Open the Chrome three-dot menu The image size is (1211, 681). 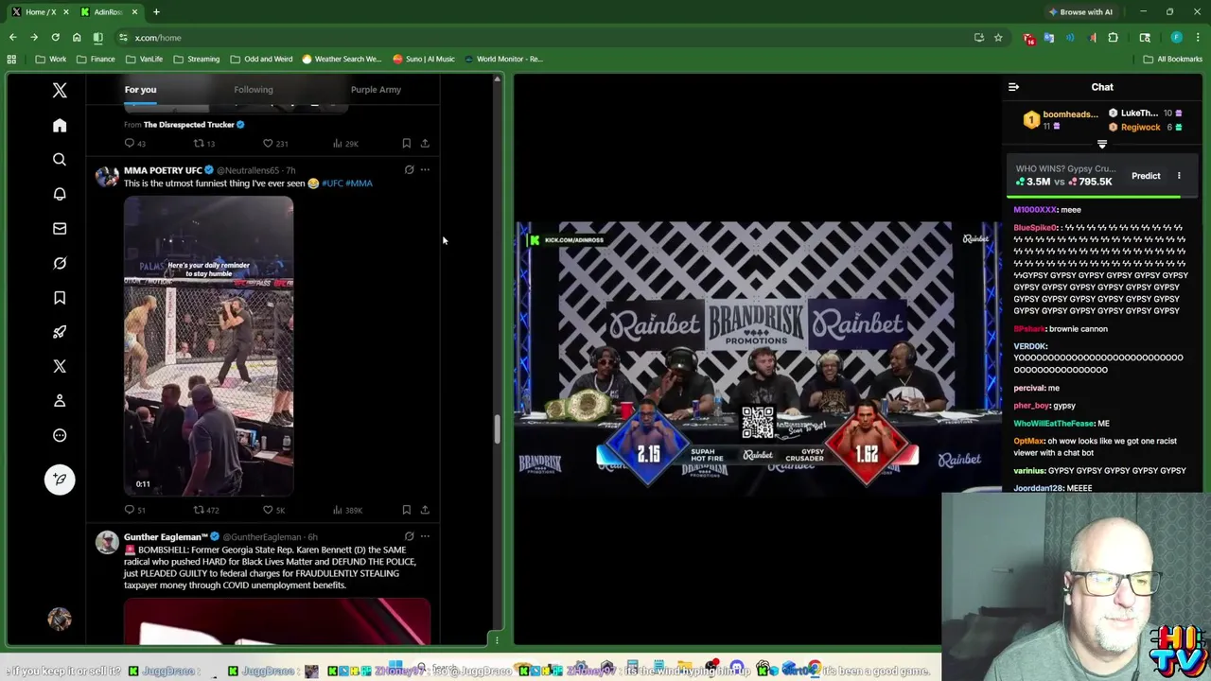click(x=1198, y=37)
